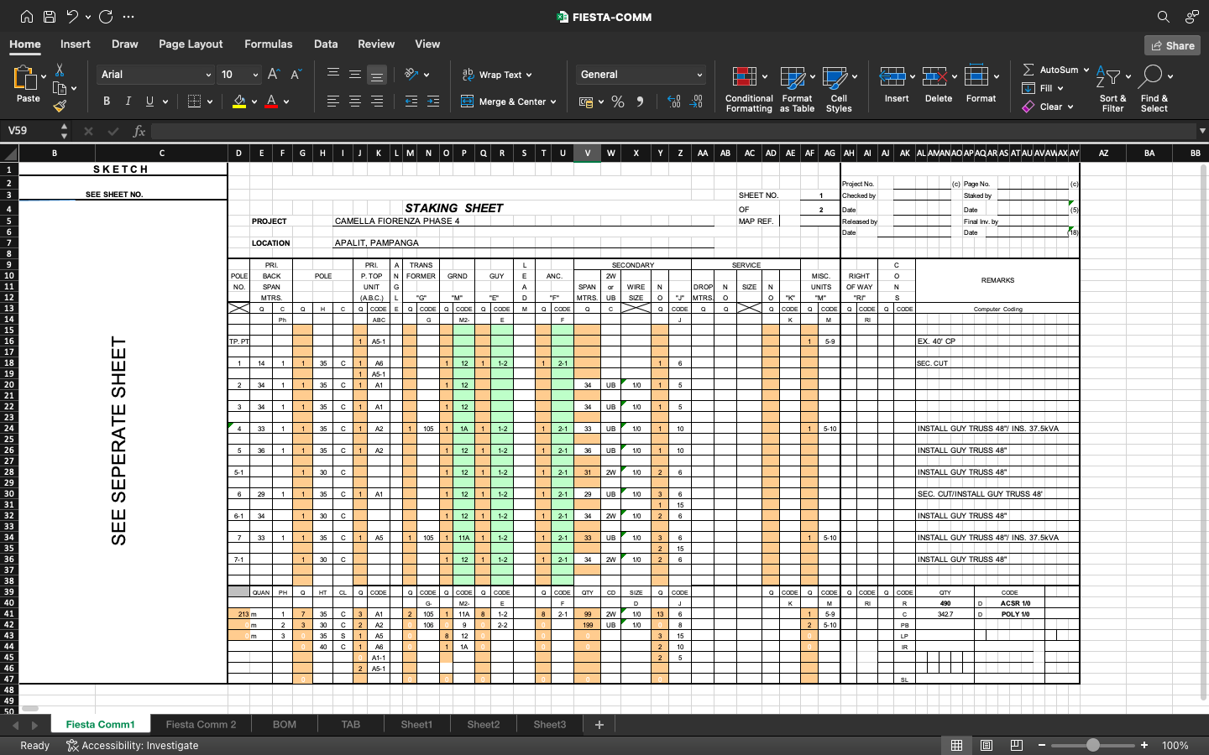Viewport: 1209px width, 755px height.
Task: Align text to bottom of cell
Action: pyautogui.click(x=377, y=75)
